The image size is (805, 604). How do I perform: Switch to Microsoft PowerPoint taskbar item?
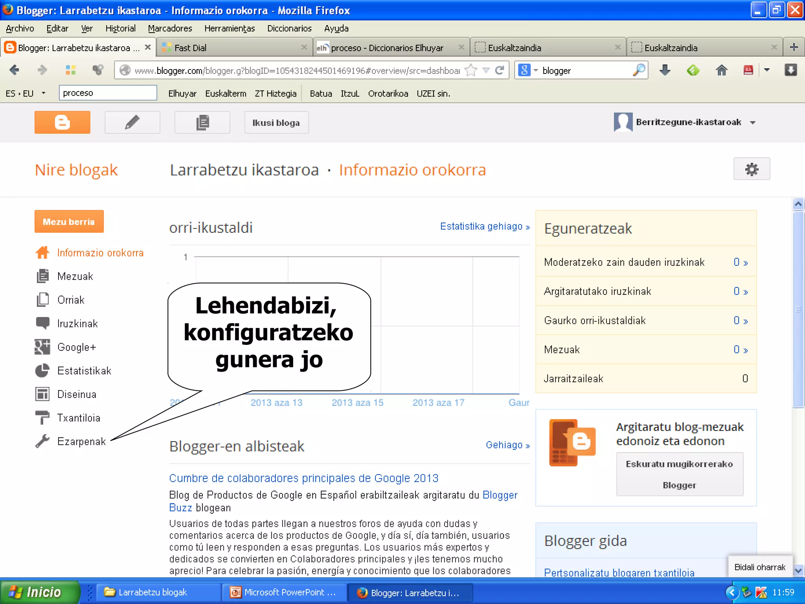point(284,592)
